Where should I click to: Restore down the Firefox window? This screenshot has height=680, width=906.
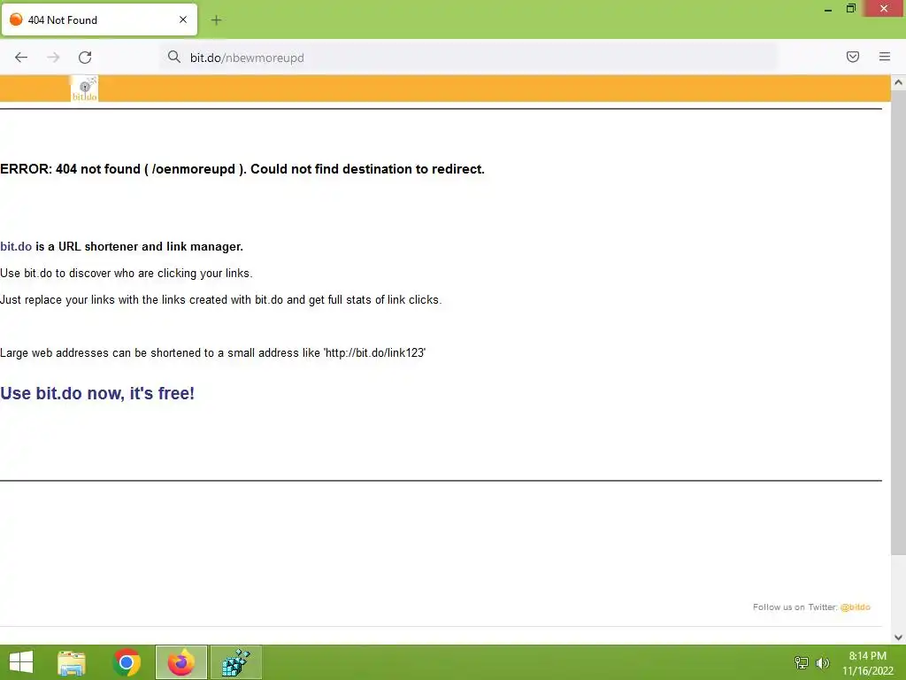pos(850,9)
